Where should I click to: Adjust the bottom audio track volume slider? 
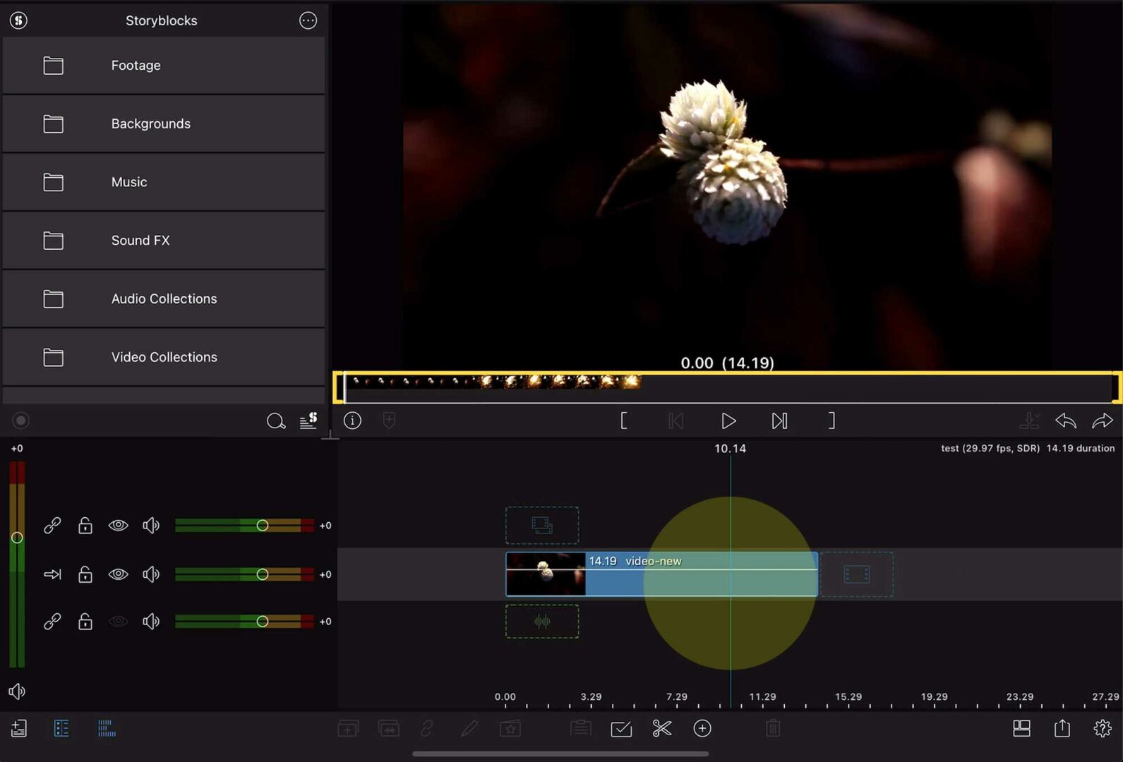click(263, 622)
